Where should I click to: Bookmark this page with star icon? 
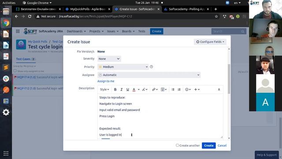[x=216, y=16]
